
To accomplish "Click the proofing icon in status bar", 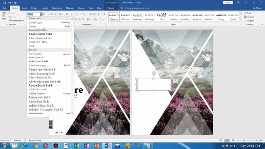I will 25,140.
